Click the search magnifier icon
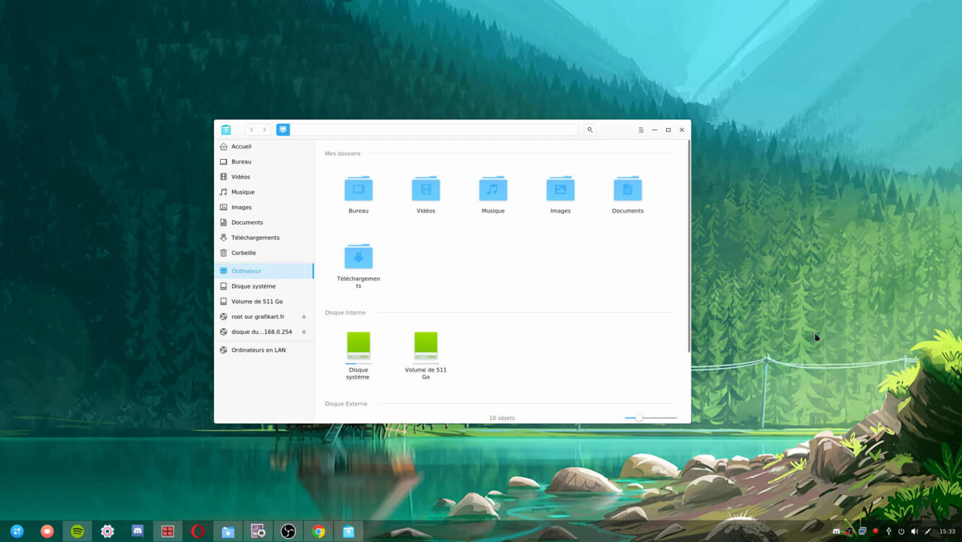 click(x=590, y=130)
